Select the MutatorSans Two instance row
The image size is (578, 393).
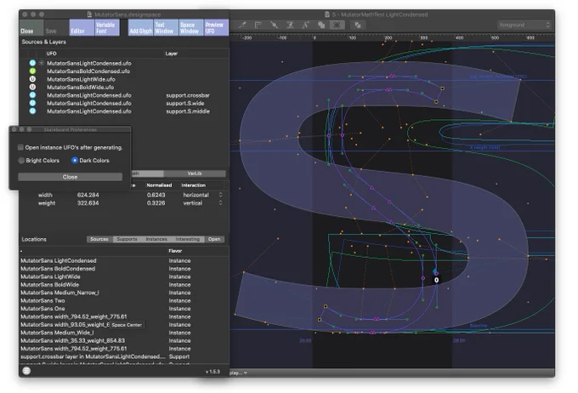125,301
